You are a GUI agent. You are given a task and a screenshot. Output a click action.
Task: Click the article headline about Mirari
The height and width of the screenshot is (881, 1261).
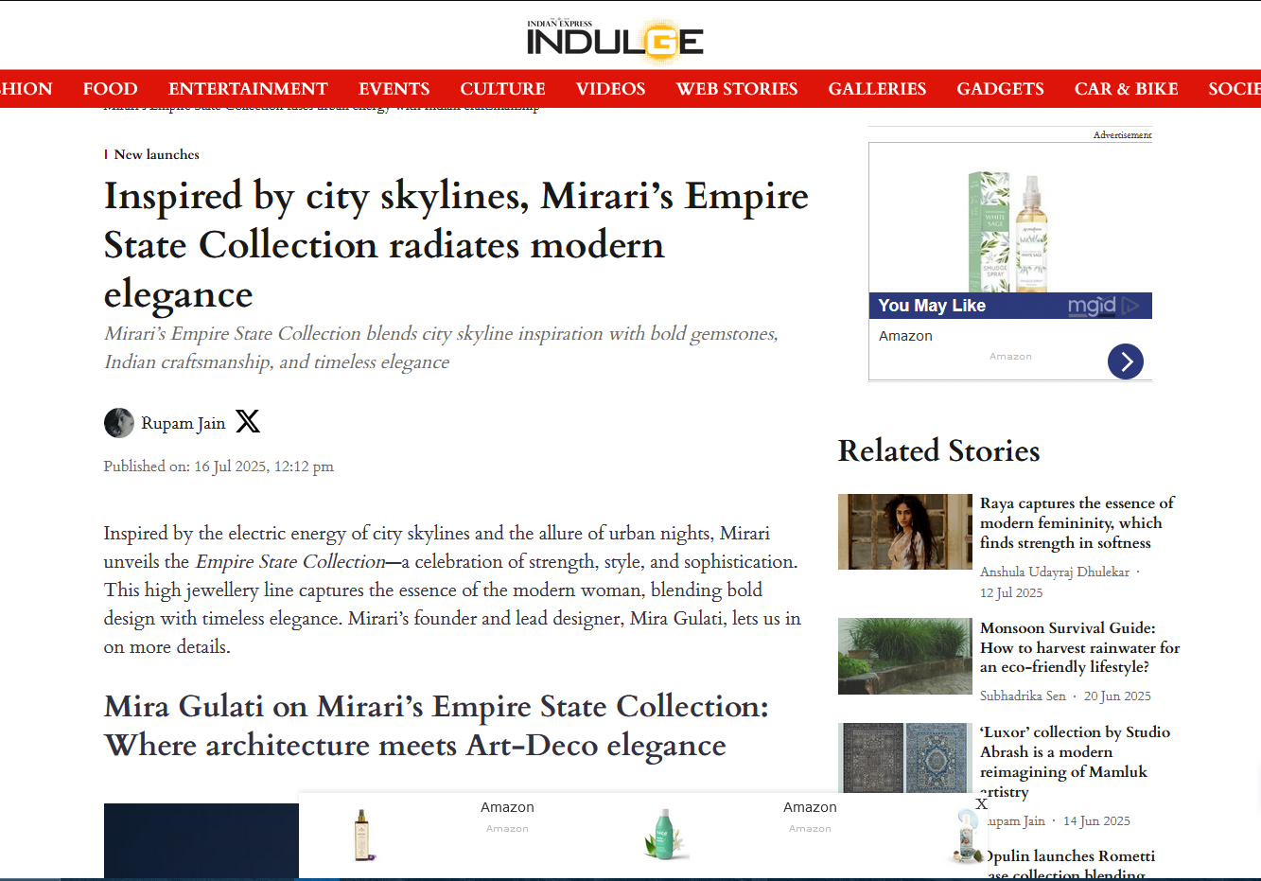[456, 245]
